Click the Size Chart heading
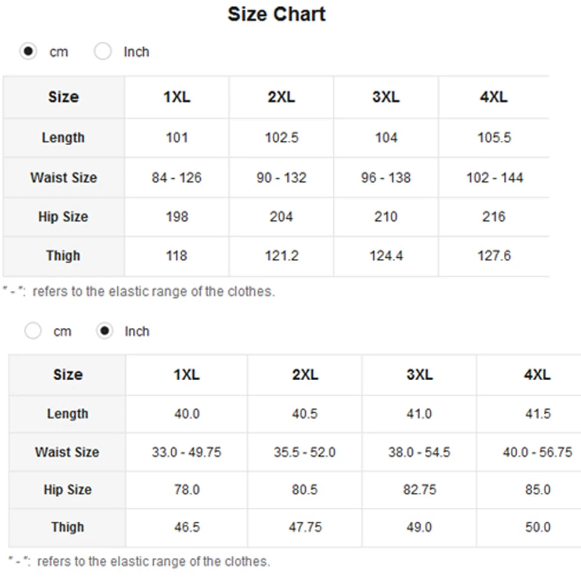The height and width of the screenshot is (581, 581). tap(276, 14)
